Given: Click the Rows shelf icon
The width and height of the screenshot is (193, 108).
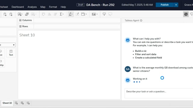Looking at the screenshot, I should pos(20,26).
